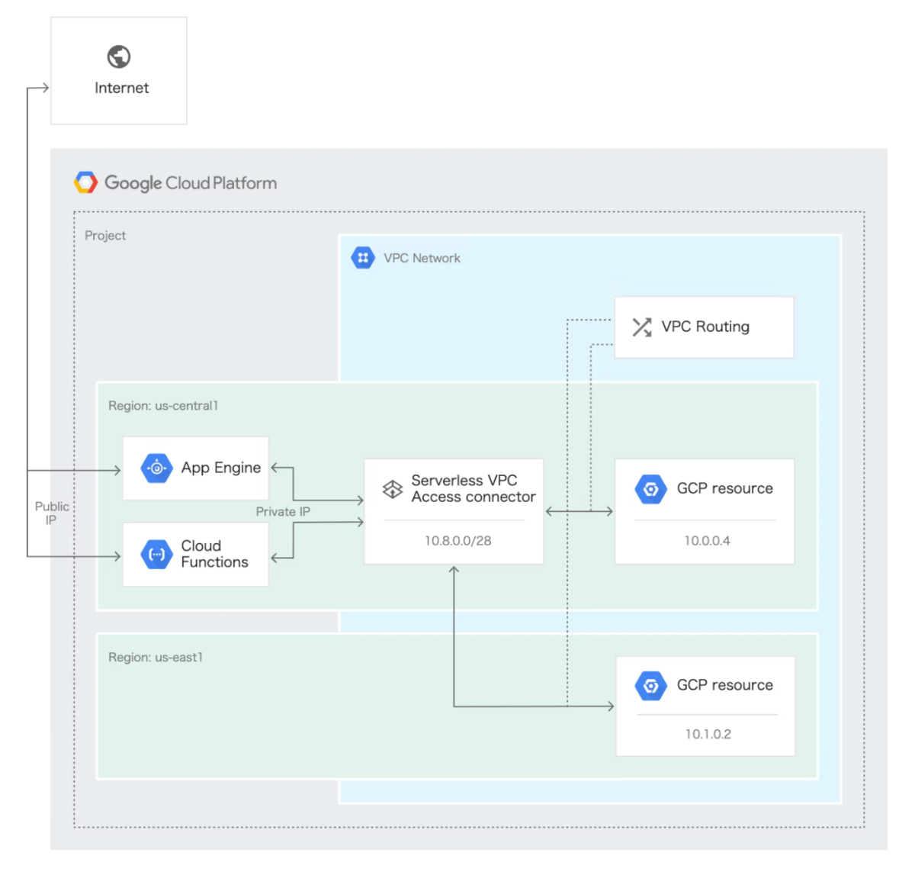Click the App Engine hexagon icon

(157, 468)
